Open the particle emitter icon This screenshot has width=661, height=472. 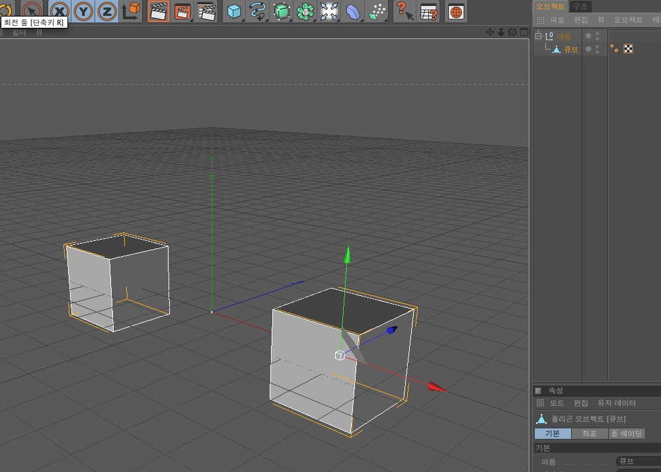(x=377, y=11)
